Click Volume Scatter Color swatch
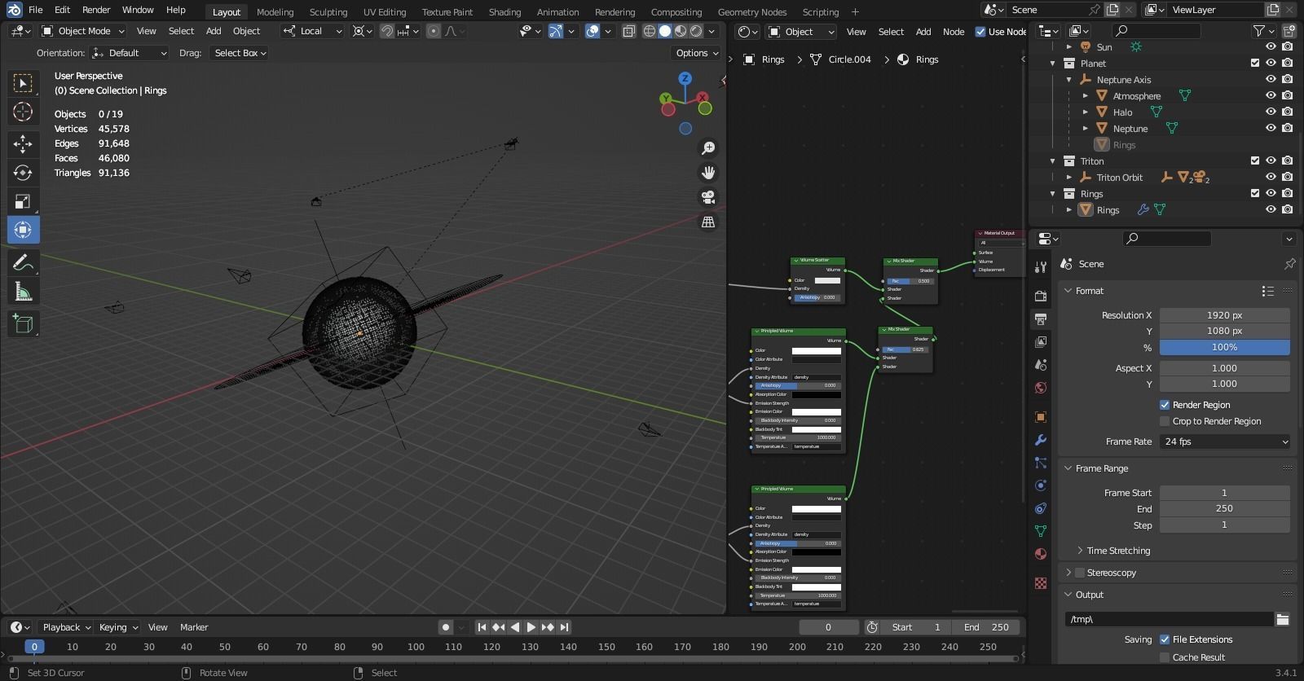The height and width of the screenshot is (681, 1304). [827, 280]
